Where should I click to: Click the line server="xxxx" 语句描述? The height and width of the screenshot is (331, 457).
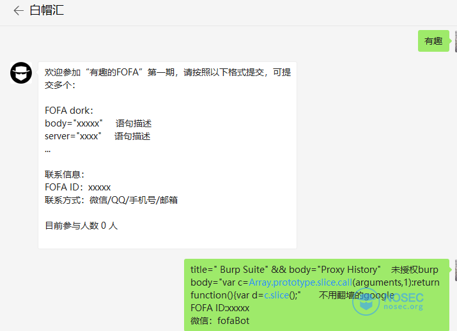(98, 136)
